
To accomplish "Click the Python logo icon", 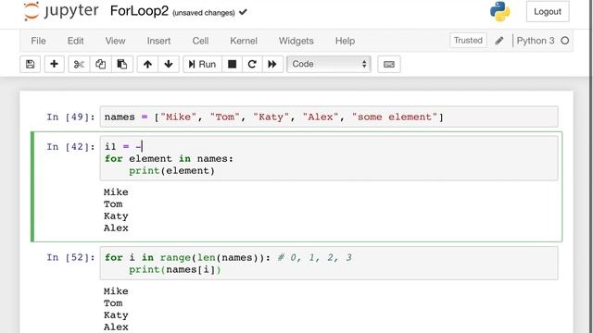I will pyautogui.click(x=500, y=11).
